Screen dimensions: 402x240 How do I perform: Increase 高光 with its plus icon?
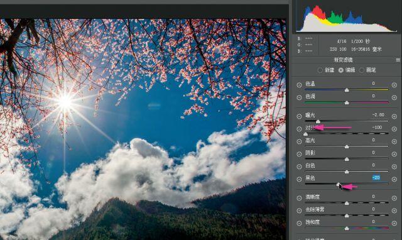[394, 141]
